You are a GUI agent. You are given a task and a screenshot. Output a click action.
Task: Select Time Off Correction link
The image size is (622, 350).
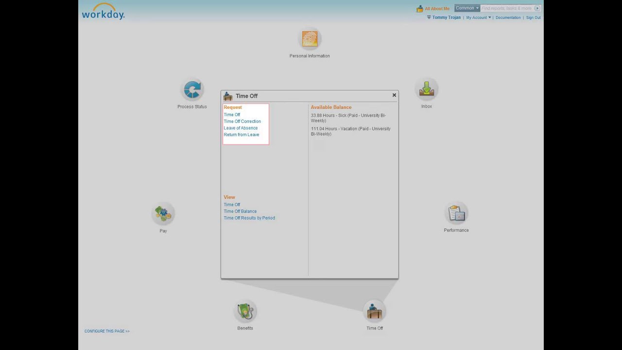(x=242, y=122)
